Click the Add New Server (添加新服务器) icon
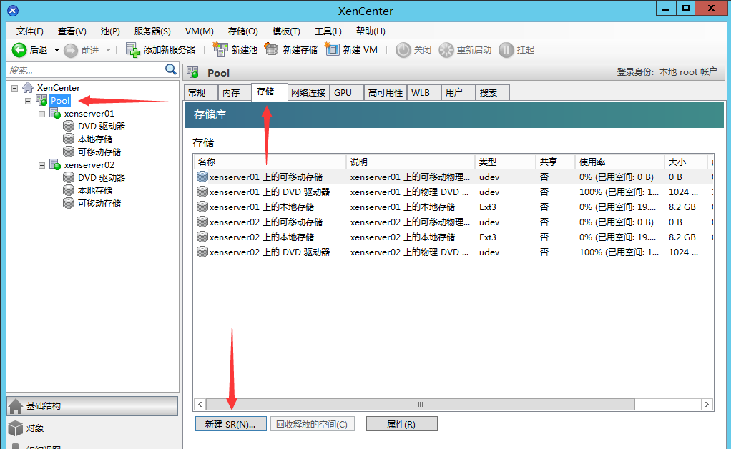 (133, 50)
